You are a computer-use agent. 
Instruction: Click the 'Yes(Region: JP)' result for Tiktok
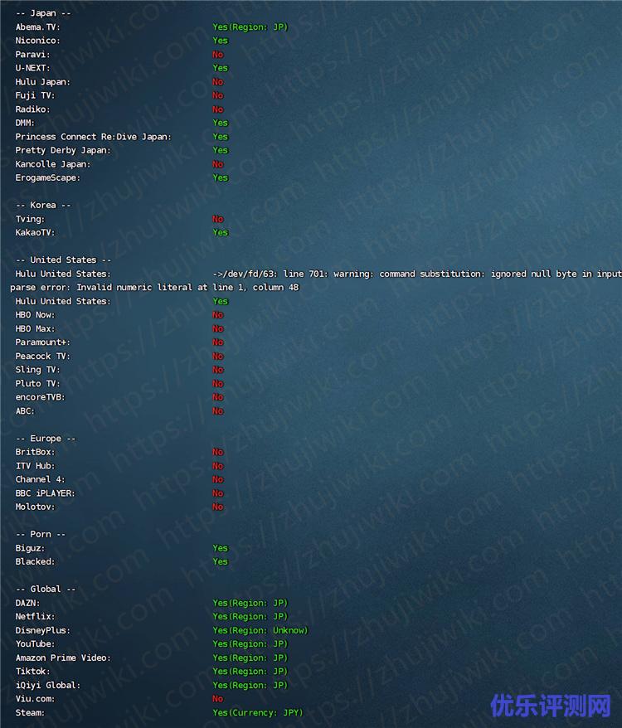[x=250, y=671]
